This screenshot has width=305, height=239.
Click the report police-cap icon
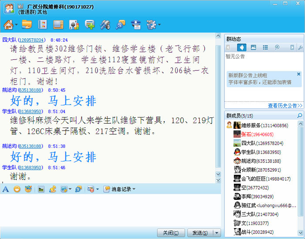point(136,25)
